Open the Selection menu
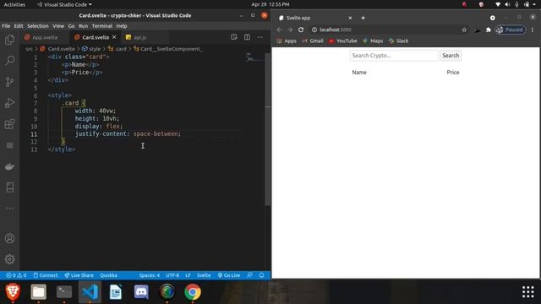541x304 pixels. [38, 26]
